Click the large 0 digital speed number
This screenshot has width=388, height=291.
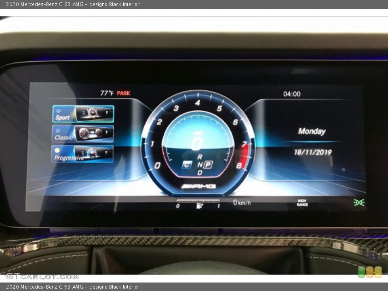pos(197,143)
